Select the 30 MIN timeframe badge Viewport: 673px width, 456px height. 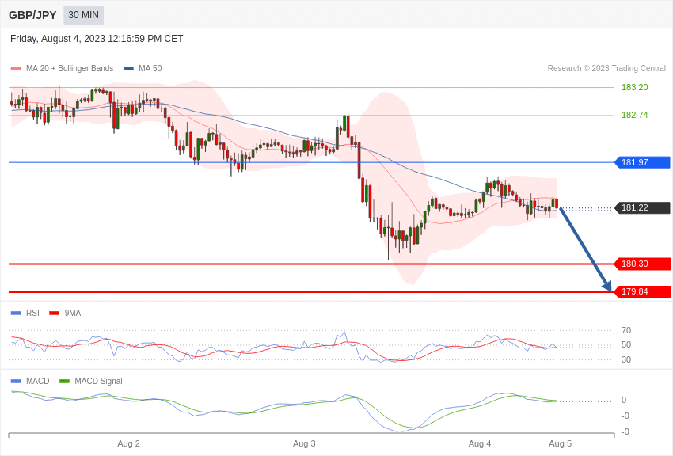[84, 15]
